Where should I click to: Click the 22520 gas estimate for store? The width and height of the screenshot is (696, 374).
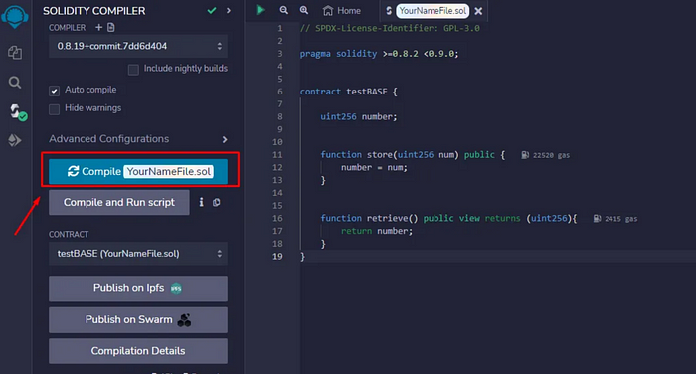click(x=545, y=155)
